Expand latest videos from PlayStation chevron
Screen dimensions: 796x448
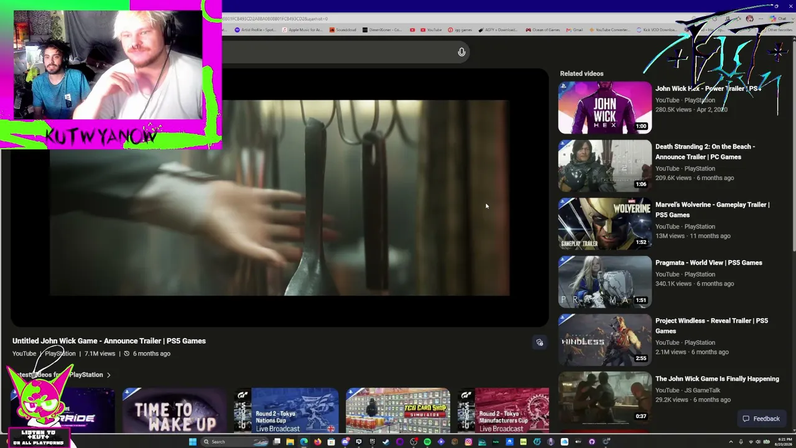[108, 375]
